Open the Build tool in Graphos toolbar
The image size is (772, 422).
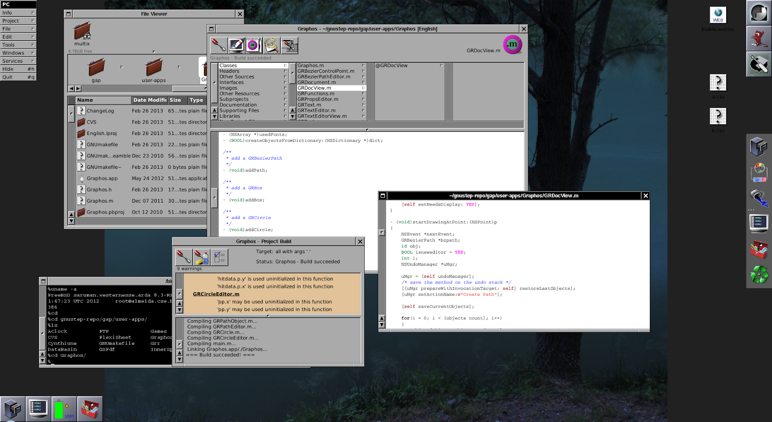pyautogui.click(x=219, y=45)
